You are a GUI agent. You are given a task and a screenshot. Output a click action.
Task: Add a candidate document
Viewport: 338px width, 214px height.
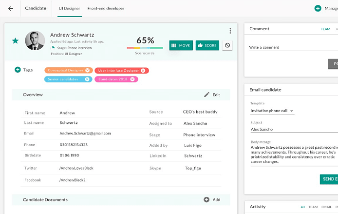(x=212, y=200)
